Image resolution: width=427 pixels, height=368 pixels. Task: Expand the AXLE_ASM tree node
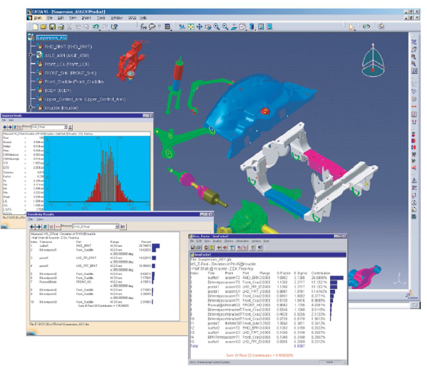click(x=31, y=56)
